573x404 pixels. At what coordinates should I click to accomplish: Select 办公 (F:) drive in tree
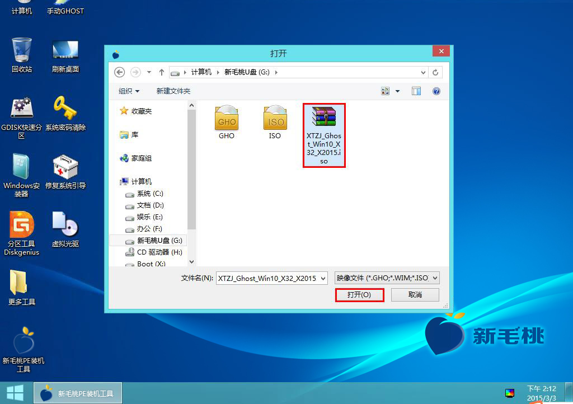pyautogui.click(x=144, y=229)
